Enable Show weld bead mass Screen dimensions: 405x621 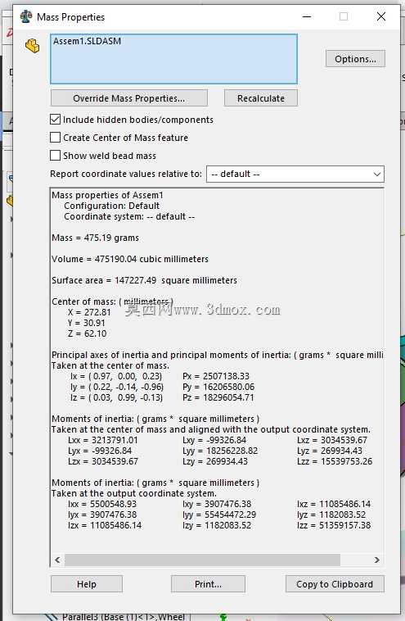pyautogui.click(x=56, y=156)
